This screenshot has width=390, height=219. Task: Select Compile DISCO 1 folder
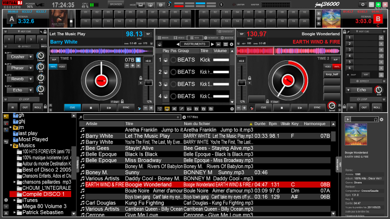click(40, 194)
